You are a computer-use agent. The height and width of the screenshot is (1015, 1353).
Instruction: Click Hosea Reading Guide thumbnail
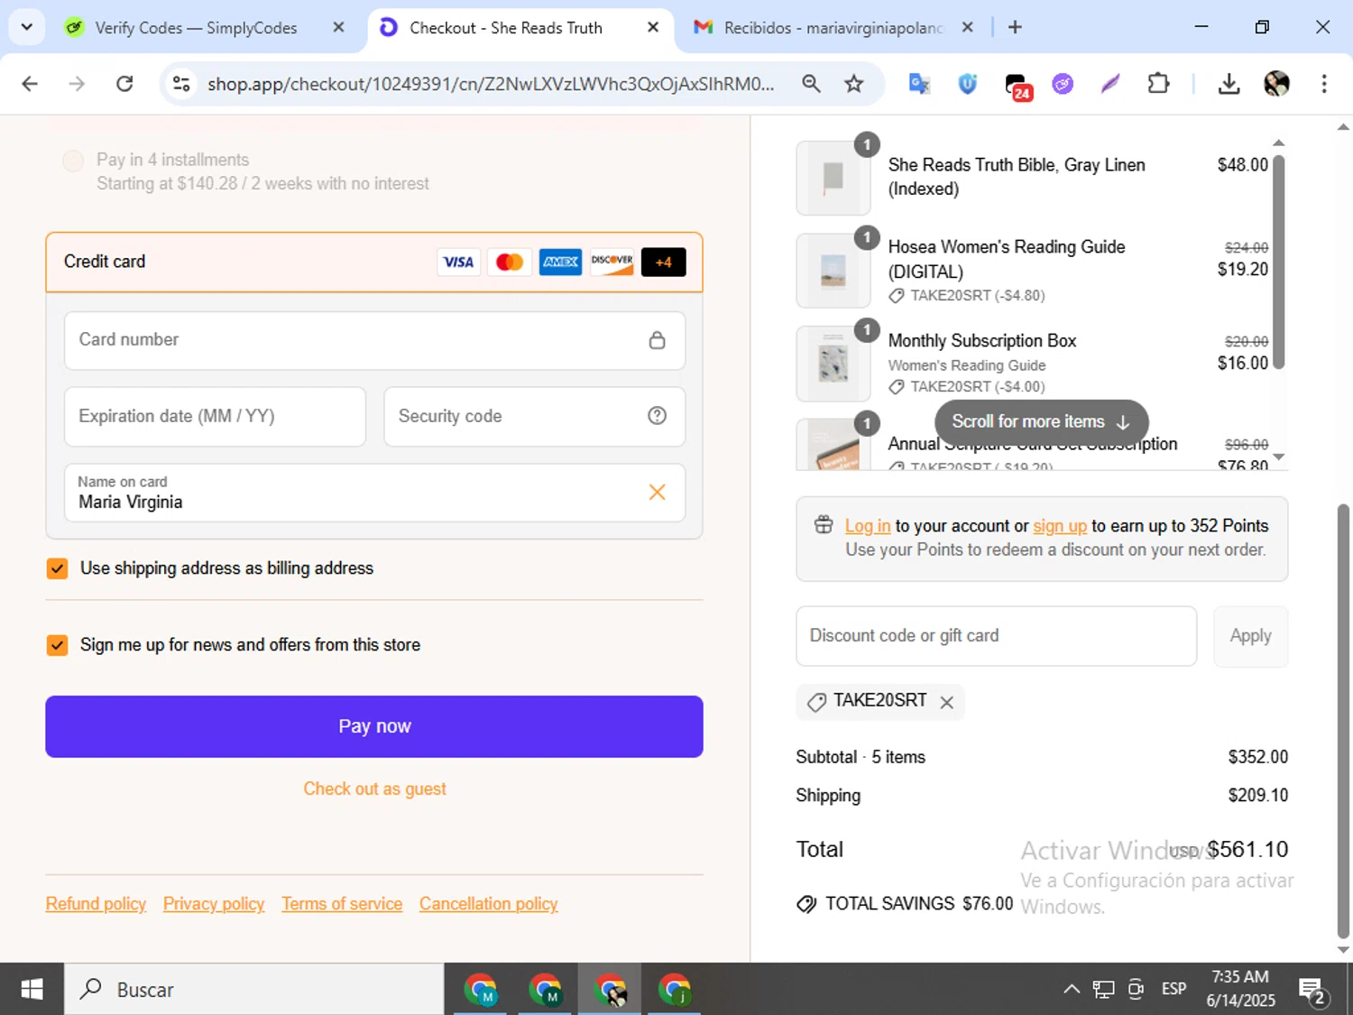(833, 271)
